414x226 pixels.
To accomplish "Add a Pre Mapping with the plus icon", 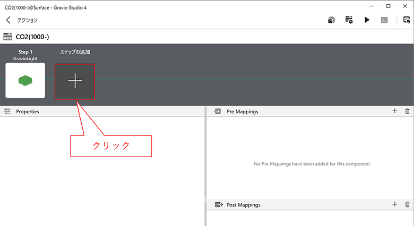I will (395, 111).
